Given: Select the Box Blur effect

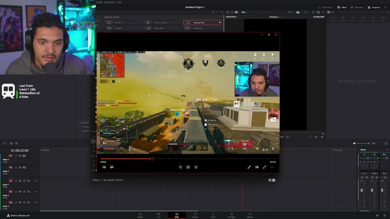Looking at the screenshot, I should point(124,23).
